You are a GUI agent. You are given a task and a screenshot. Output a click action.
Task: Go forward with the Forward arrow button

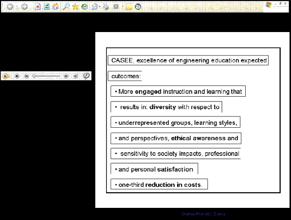click(24, 7)
